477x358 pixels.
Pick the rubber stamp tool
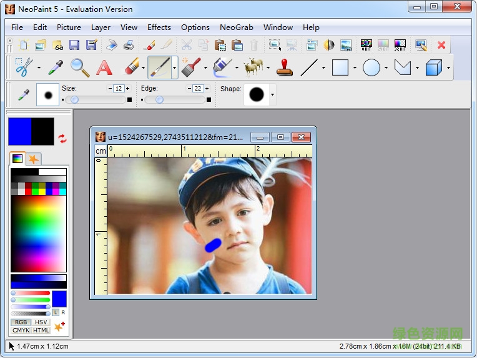pyautogui.click(x=285, y=67)
